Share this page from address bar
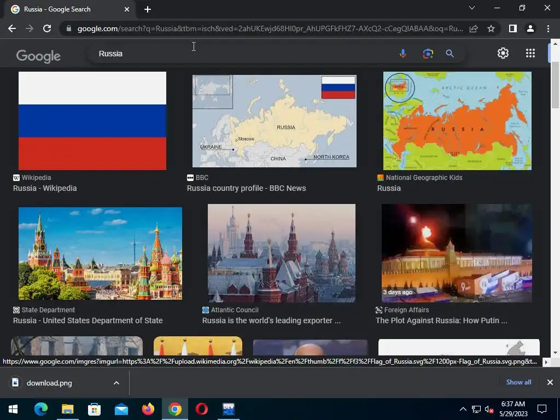 point(474,28)
